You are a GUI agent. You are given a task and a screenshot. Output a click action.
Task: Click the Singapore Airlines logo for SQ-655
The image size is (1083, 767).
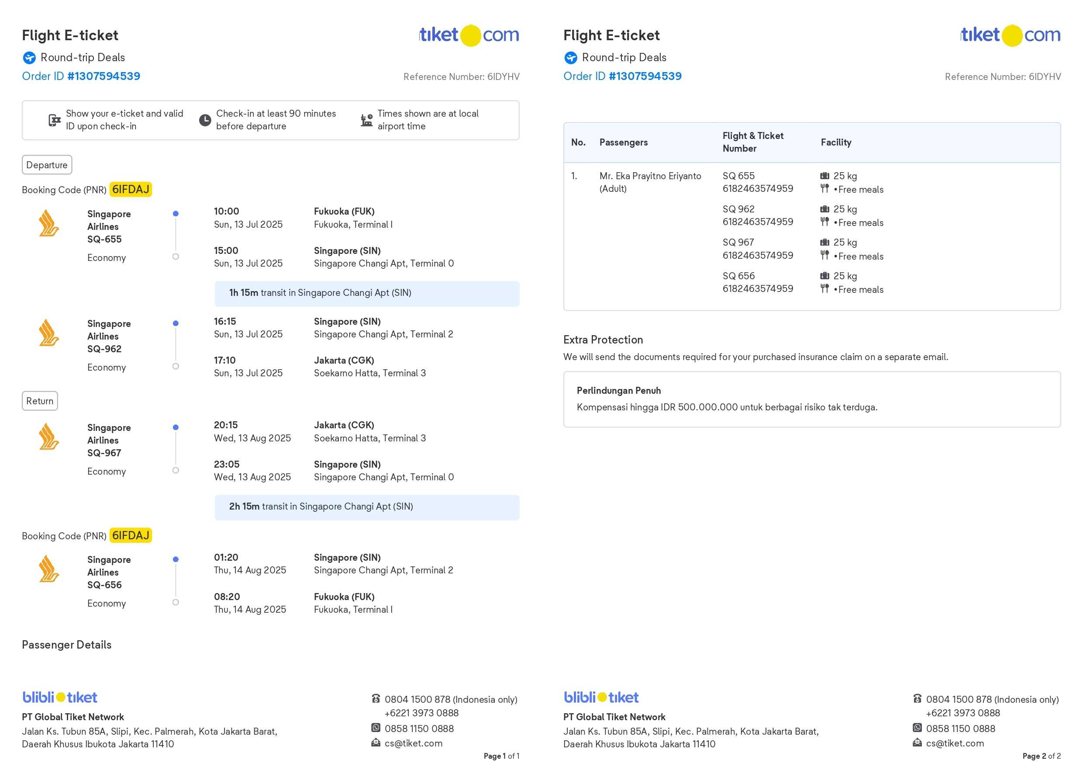pos(48,223)
